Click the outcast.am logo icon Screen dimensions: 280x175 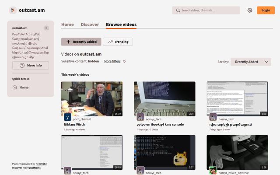coord(13,10)
